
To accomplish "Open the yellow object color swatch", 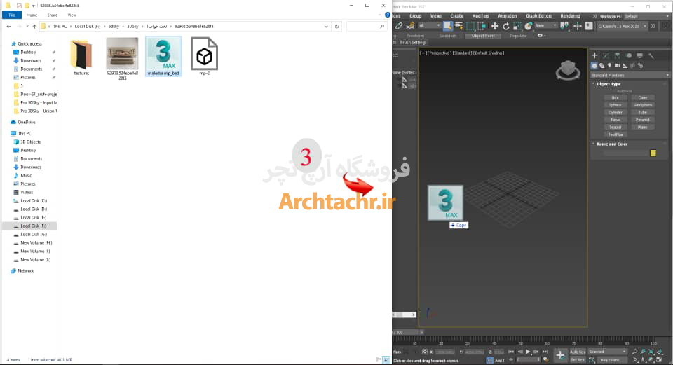I will pos(653,153).
